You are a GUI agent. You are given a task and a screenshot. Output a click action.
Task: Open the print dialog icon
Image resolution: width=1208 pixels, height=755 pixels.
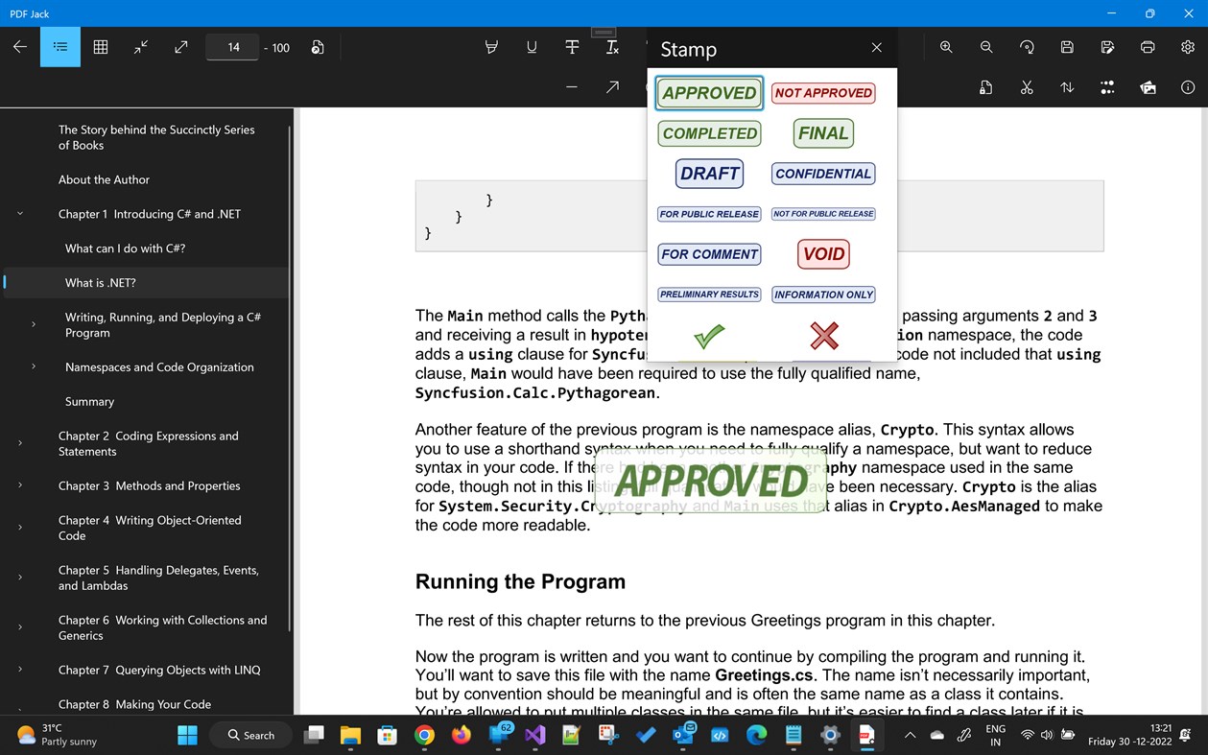[x=1148, y=47]
